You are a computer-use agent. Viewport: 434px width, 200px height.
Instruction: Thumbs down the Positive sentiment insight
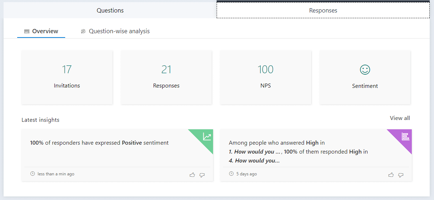tap(202, 175)
